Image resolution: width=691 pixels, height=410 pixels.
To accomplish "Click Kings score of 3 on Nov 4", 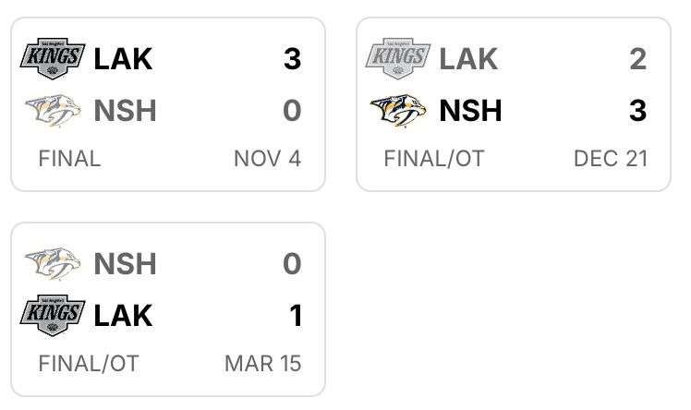I will 292,59.
